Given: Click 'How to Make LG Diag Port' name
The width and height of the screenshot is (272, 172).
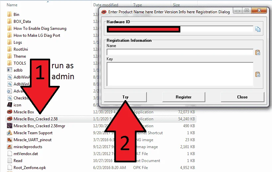Looking at the screenshot, I should coord(37,35).
